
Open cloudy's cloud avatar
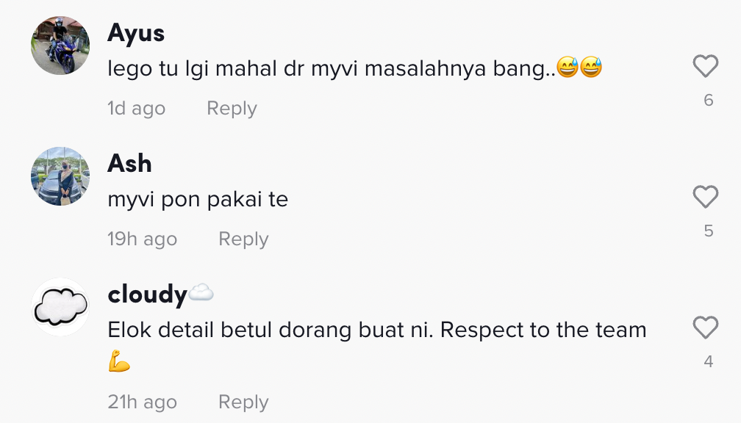(60, 307)
